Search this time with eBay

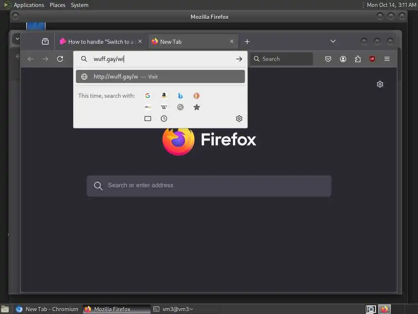pos(148,107)
